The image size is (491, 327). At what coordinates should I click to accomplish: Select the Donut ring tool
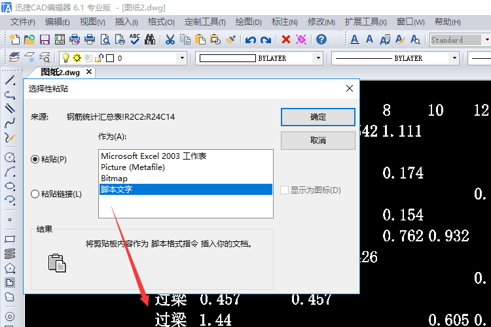point(10,317)
